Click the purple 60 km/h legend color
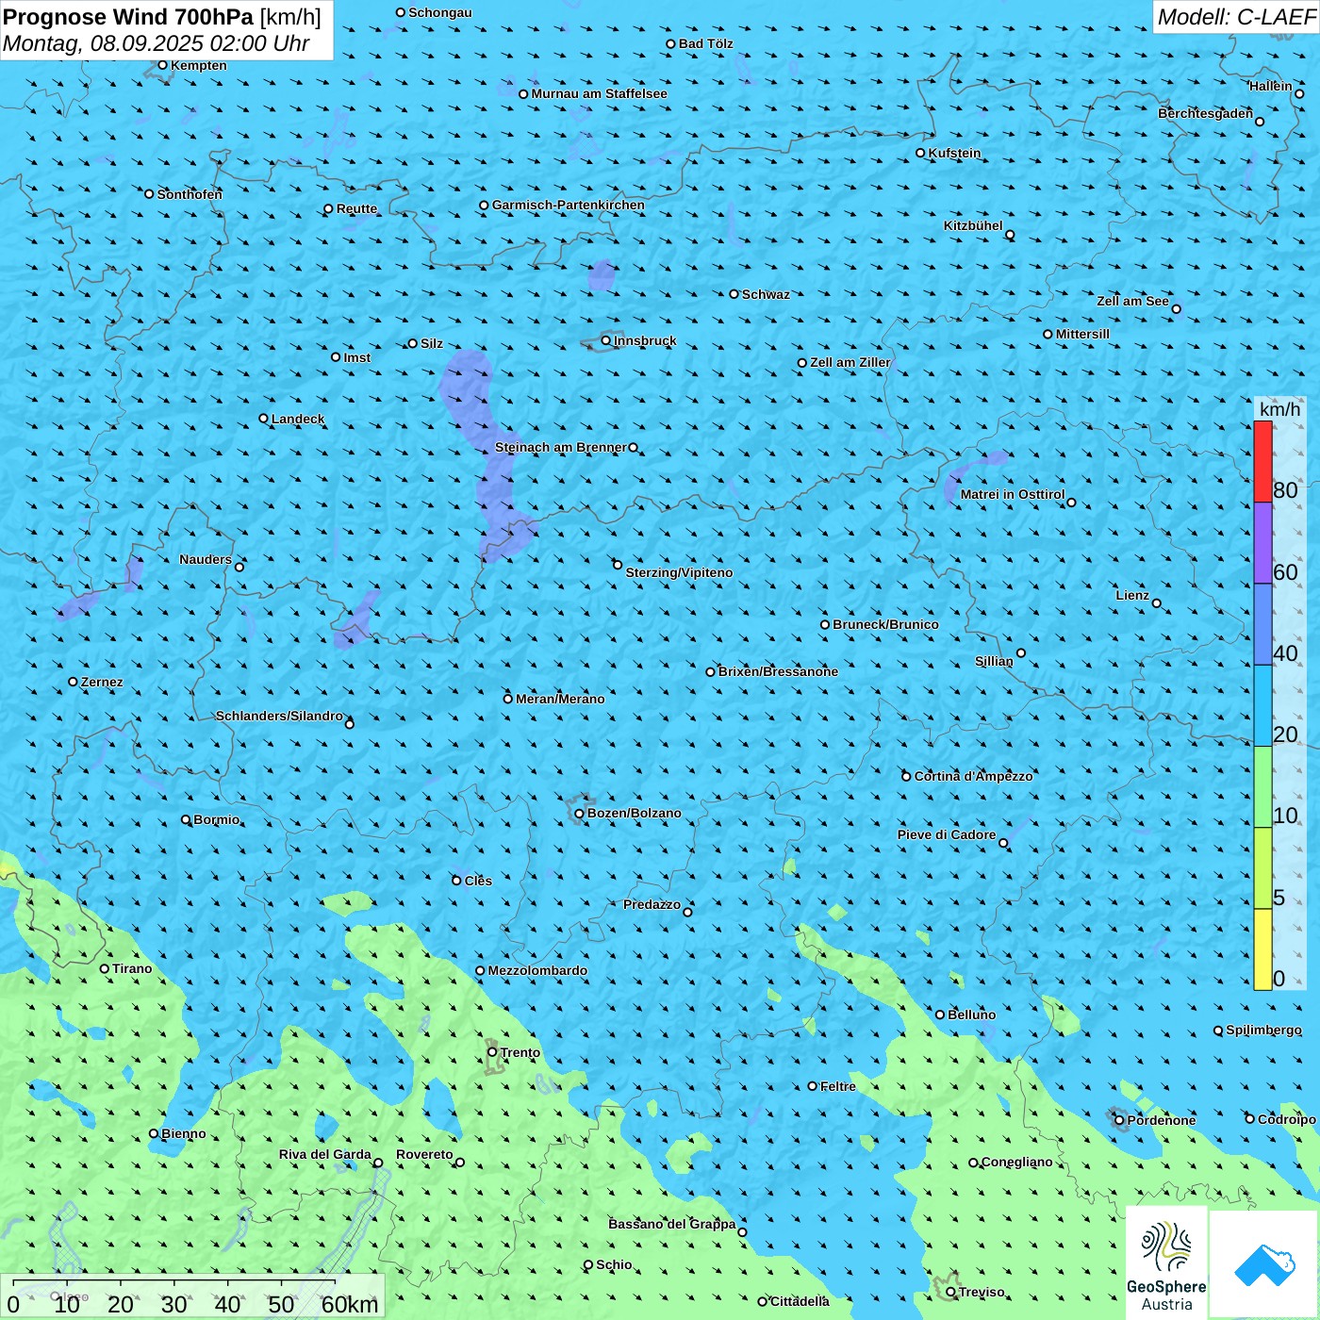The height and width of the screenshot is (1320, 1320). (x=1262, y=543)
